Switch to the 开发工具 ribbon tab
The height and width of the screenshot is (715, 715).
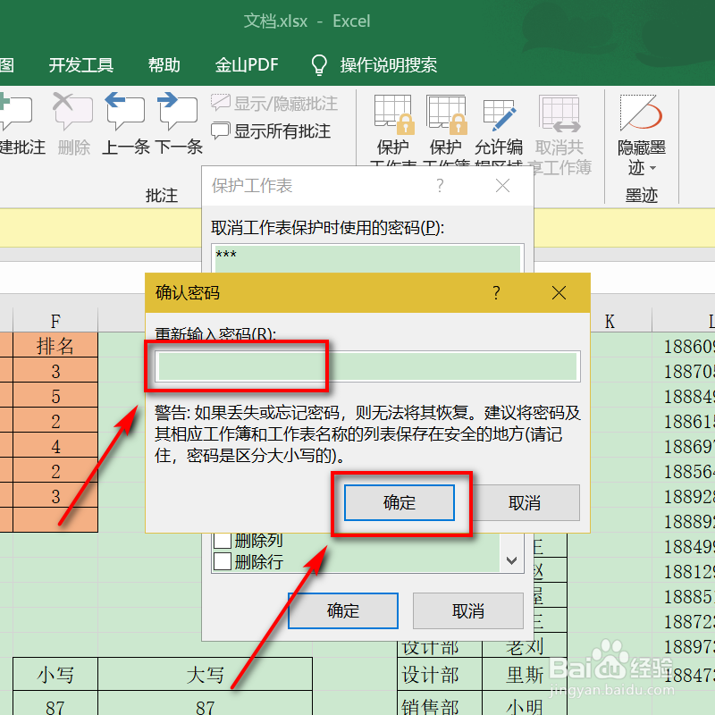[x=80, y=64]
